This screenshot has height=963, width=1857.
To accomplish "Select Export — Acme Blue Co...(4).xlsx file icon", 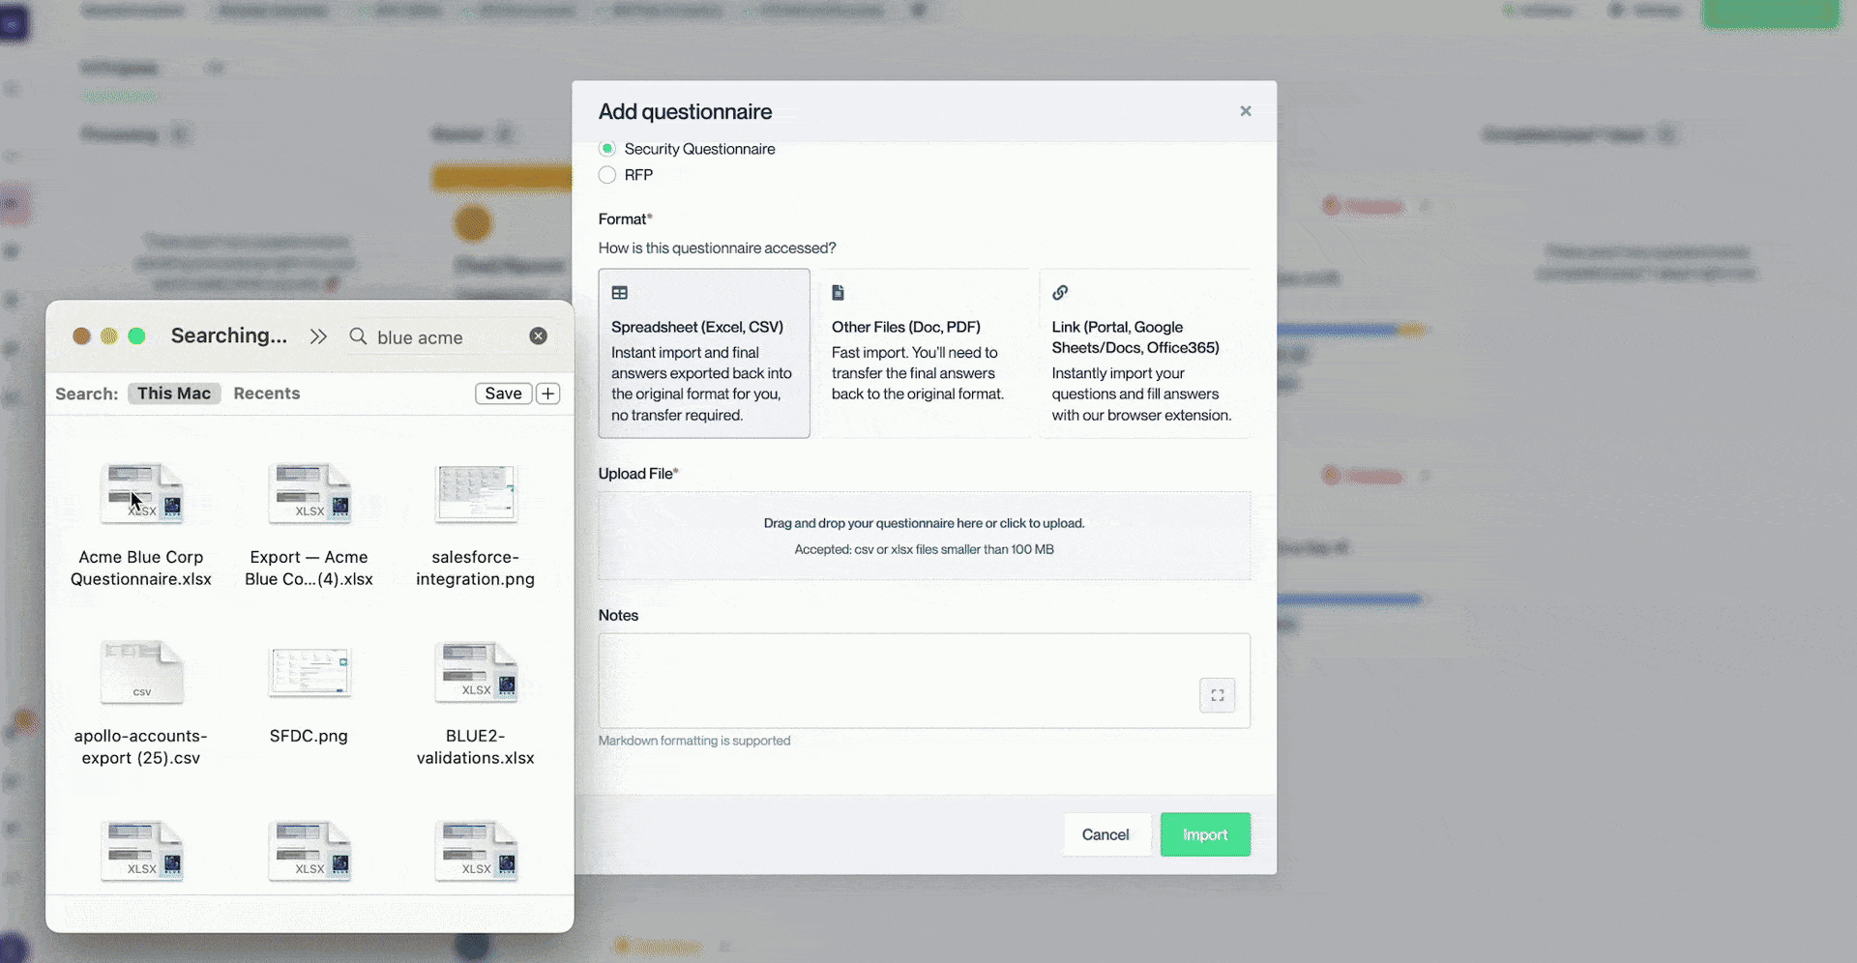I will coord(309,494).
